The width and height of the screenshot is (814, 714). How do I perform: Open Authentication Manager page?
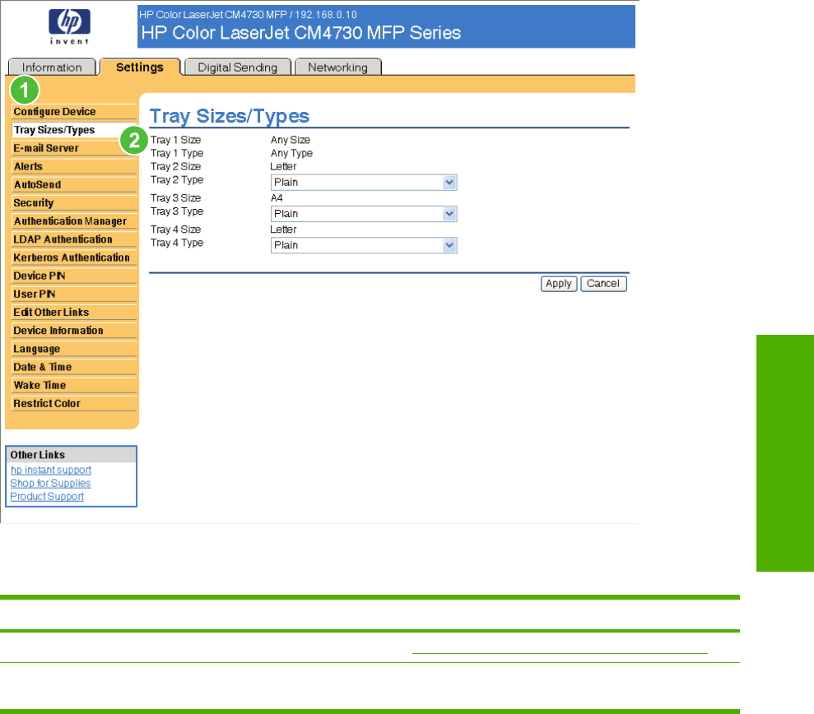point(74,220)
